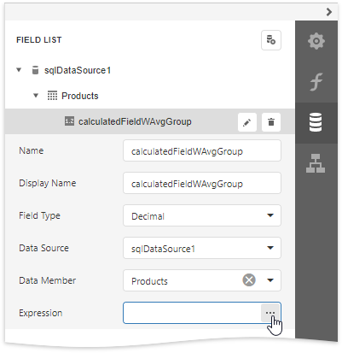Screen dimensions: 342x353
Task: Click the Display Name input field
Action: pos(202,183)
